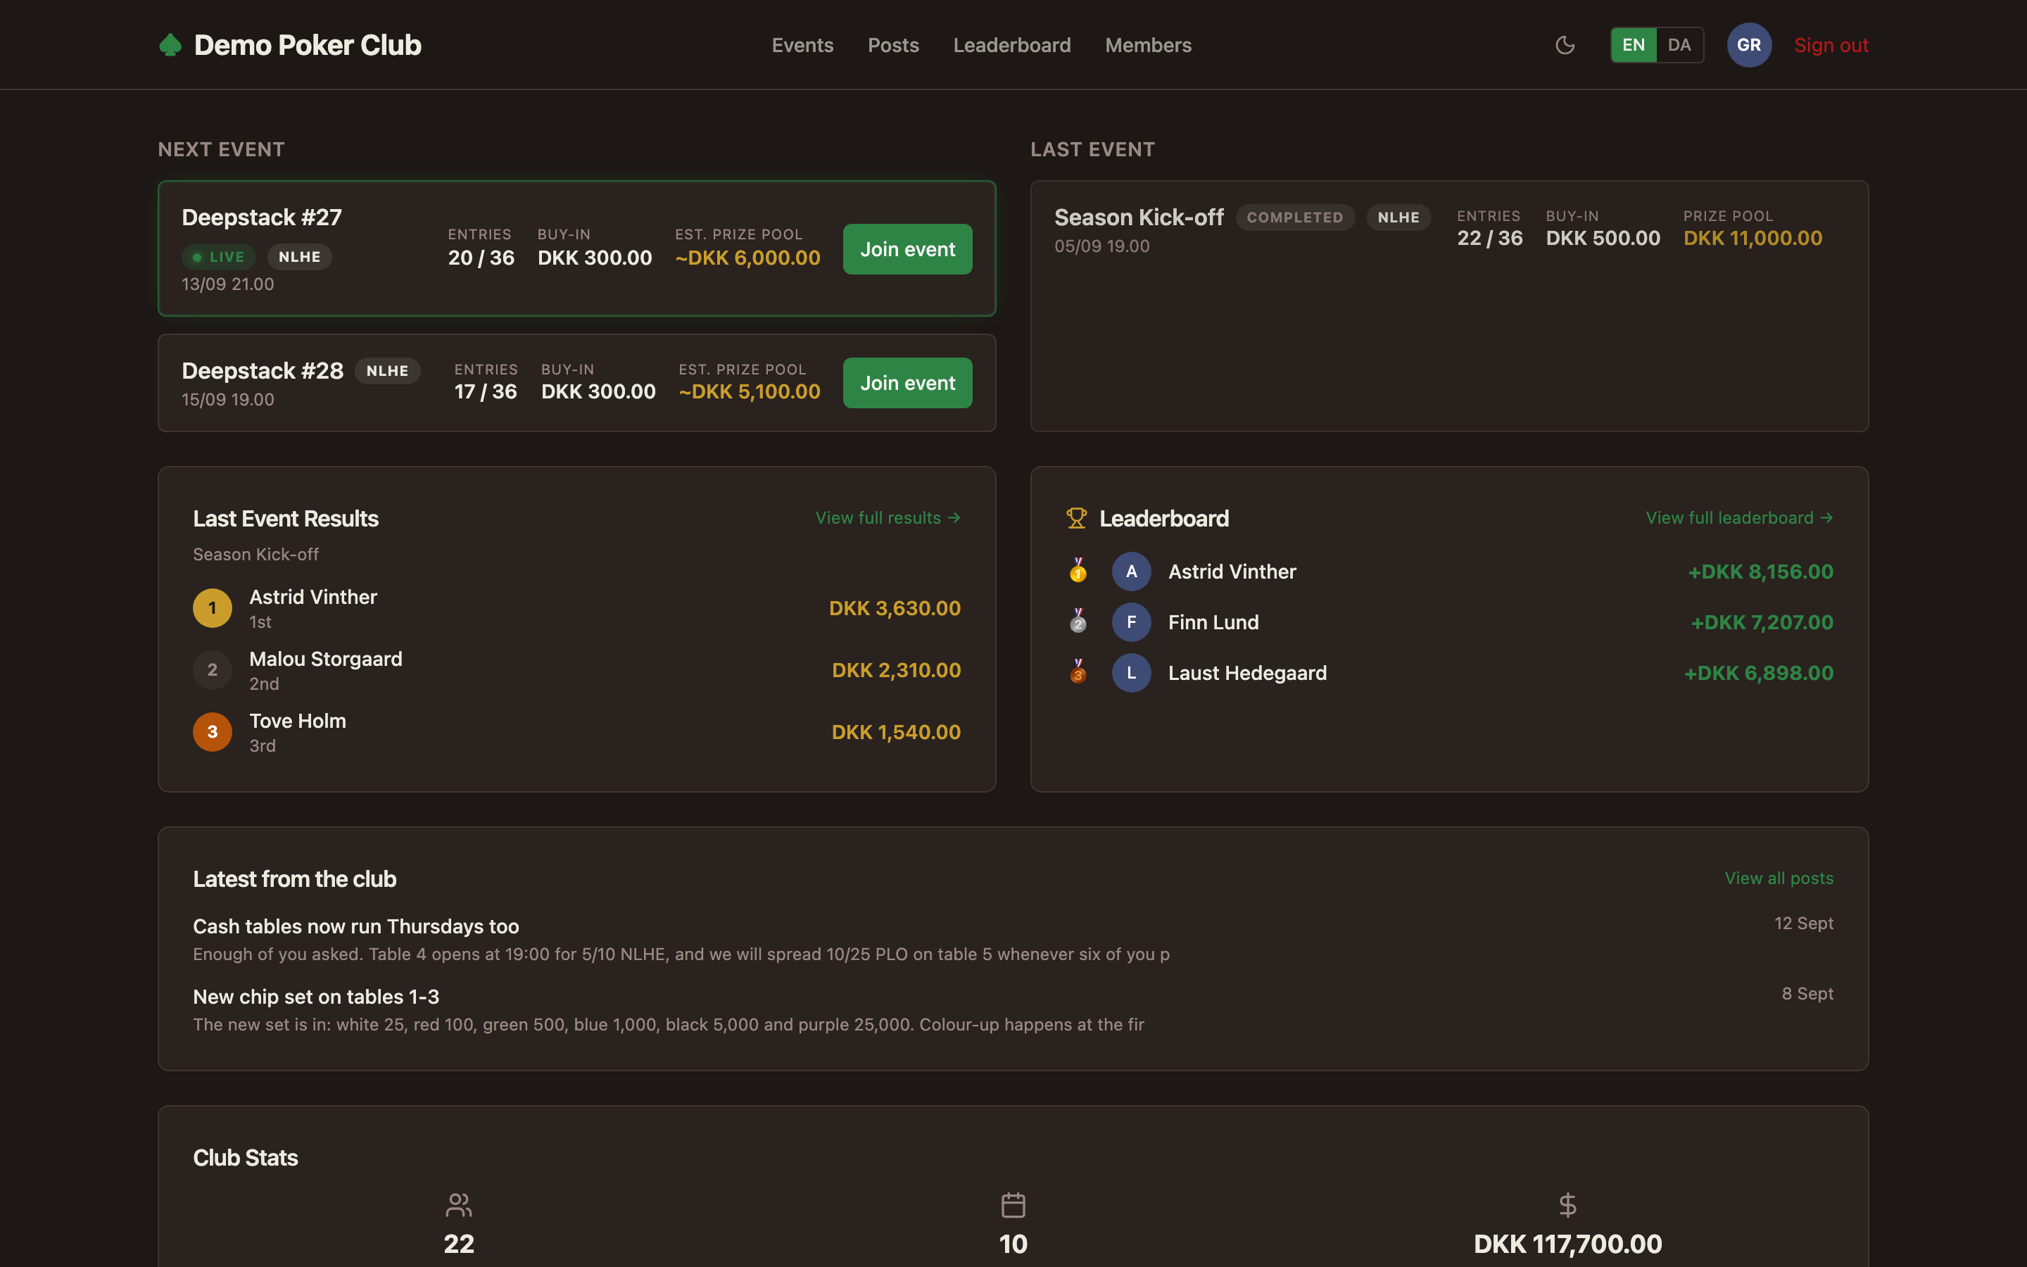Click the 17 / 36 entries count
Screen dimensions: 2027x1267
486,391
